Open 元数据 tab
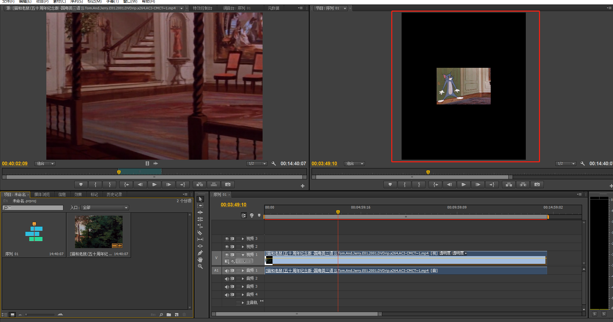This screenshot has width=613, height=322. point(274,8)
